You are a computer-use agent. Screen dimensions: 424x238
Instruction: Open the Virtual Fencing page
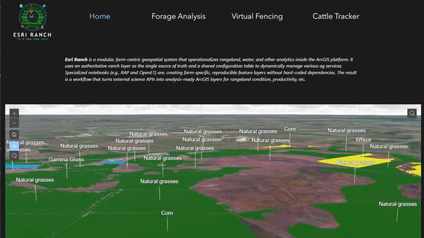click(257, 16)
